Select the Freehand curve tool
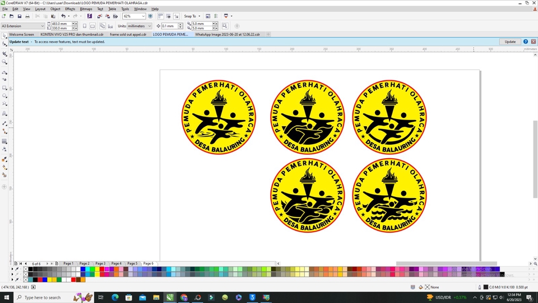 [4, 72]
